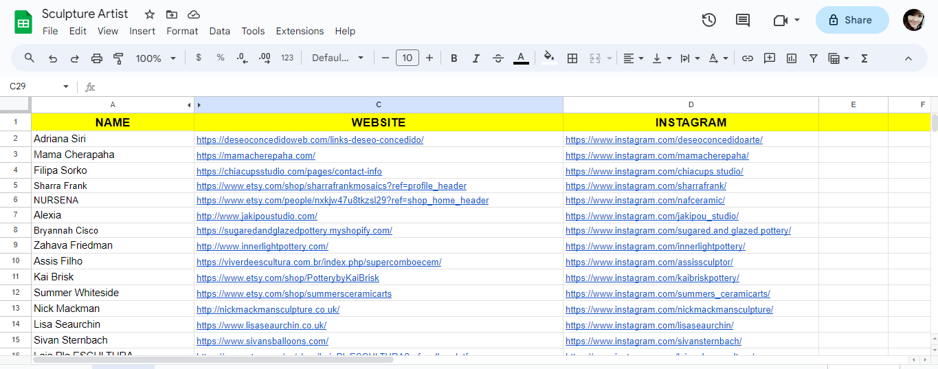Click the font size input field
Viewport: 938px width, 369px height.
tap(407, 58)
